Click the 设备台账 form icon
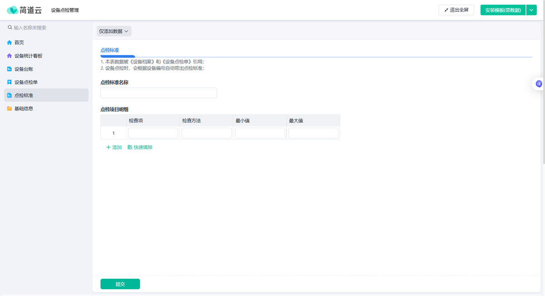545x296 pixels. click(10, 69)
